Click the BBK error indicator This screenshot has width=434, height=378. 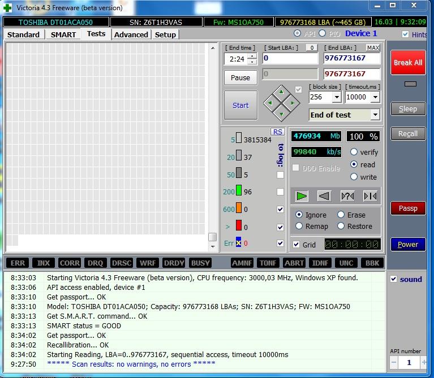372,263
